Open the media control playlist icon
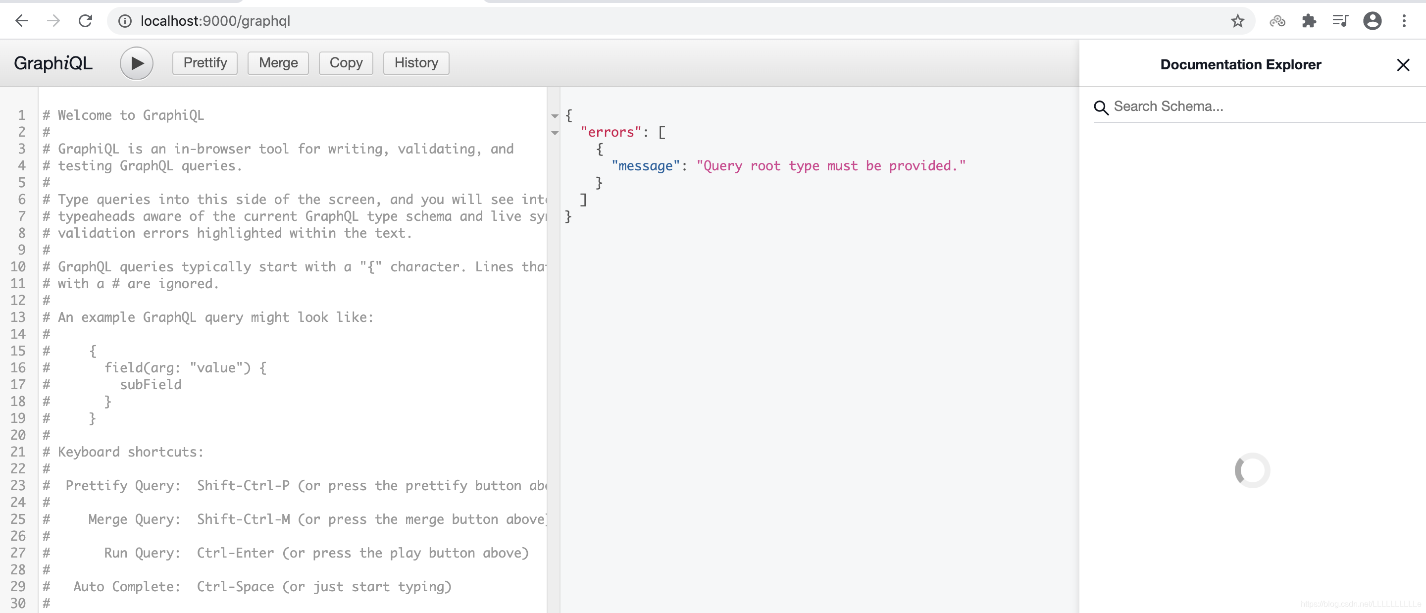 click(1340, 21)
